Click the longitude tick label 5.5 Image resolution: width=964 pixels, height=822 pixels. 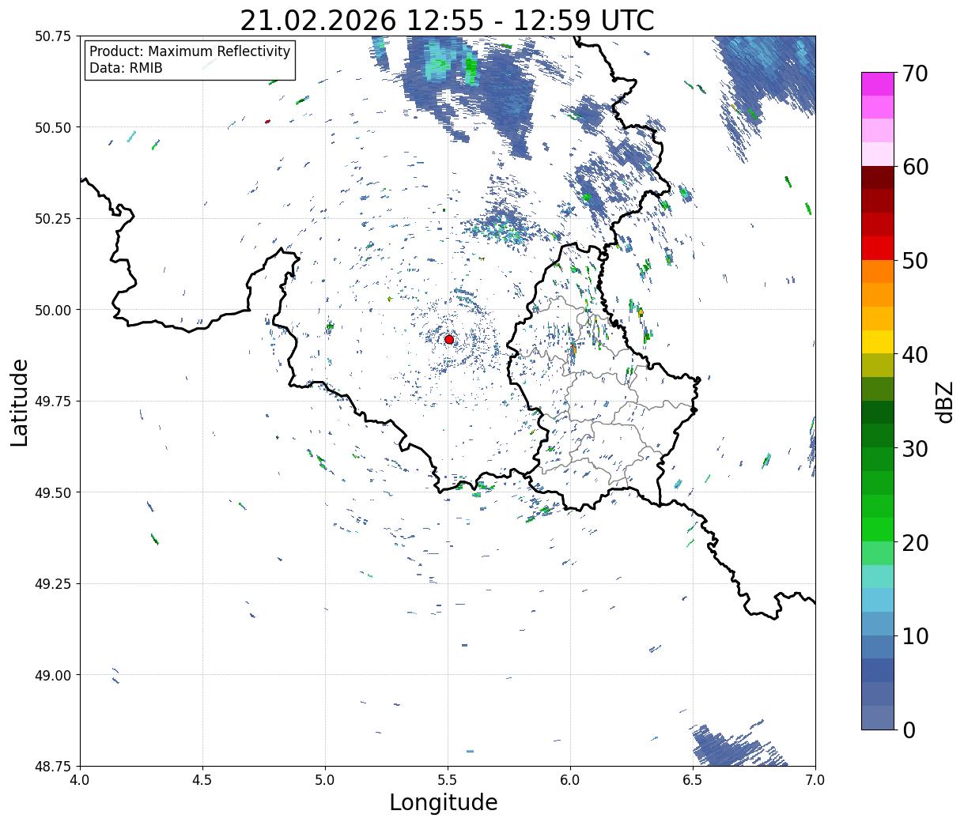[448, 779]
